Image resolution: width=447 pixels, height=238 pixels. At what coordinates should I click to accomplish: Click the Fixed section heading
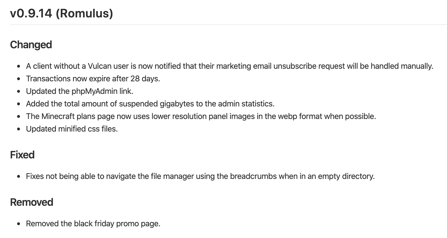pos(22,155)
